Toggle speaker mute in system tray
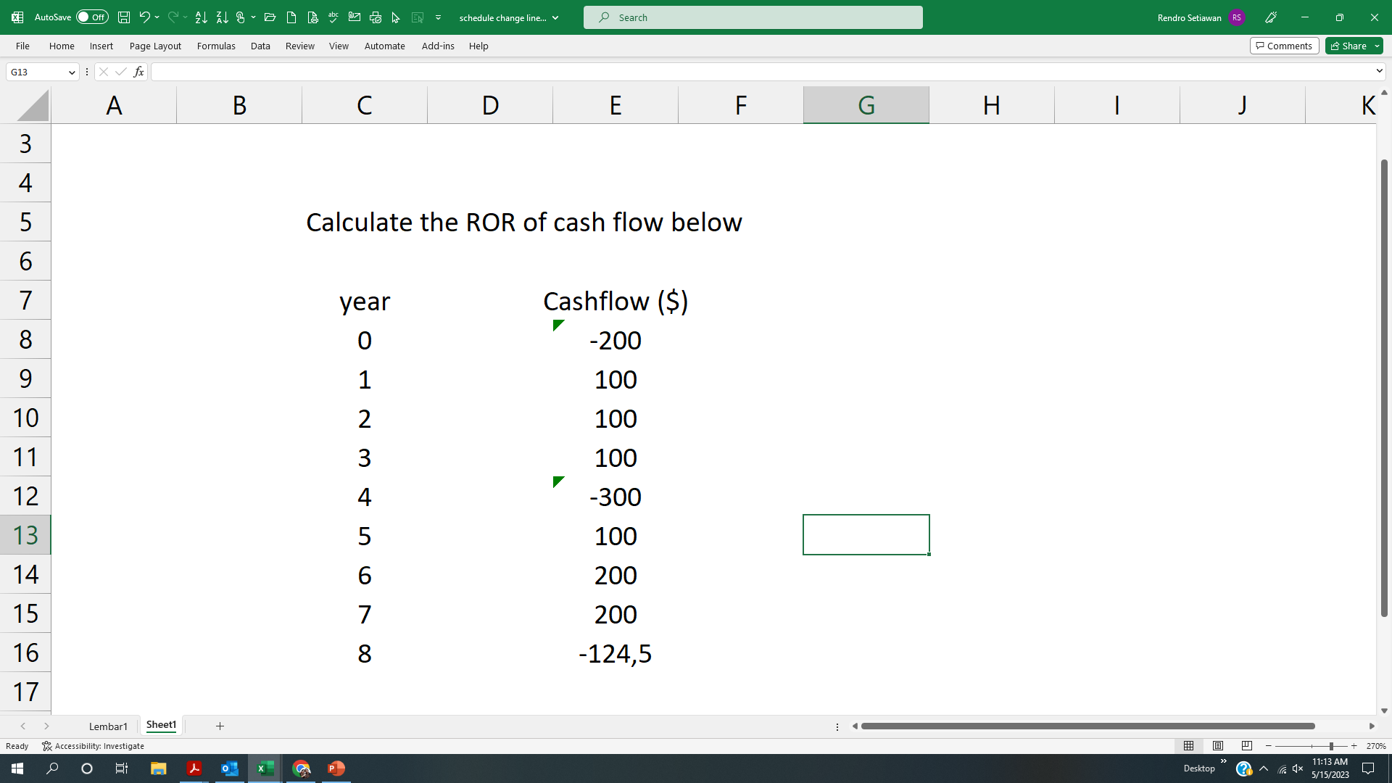Image resolution: width=1392 pixels, height=783 pixels. pyautogui.click(x=1297, y=768)
